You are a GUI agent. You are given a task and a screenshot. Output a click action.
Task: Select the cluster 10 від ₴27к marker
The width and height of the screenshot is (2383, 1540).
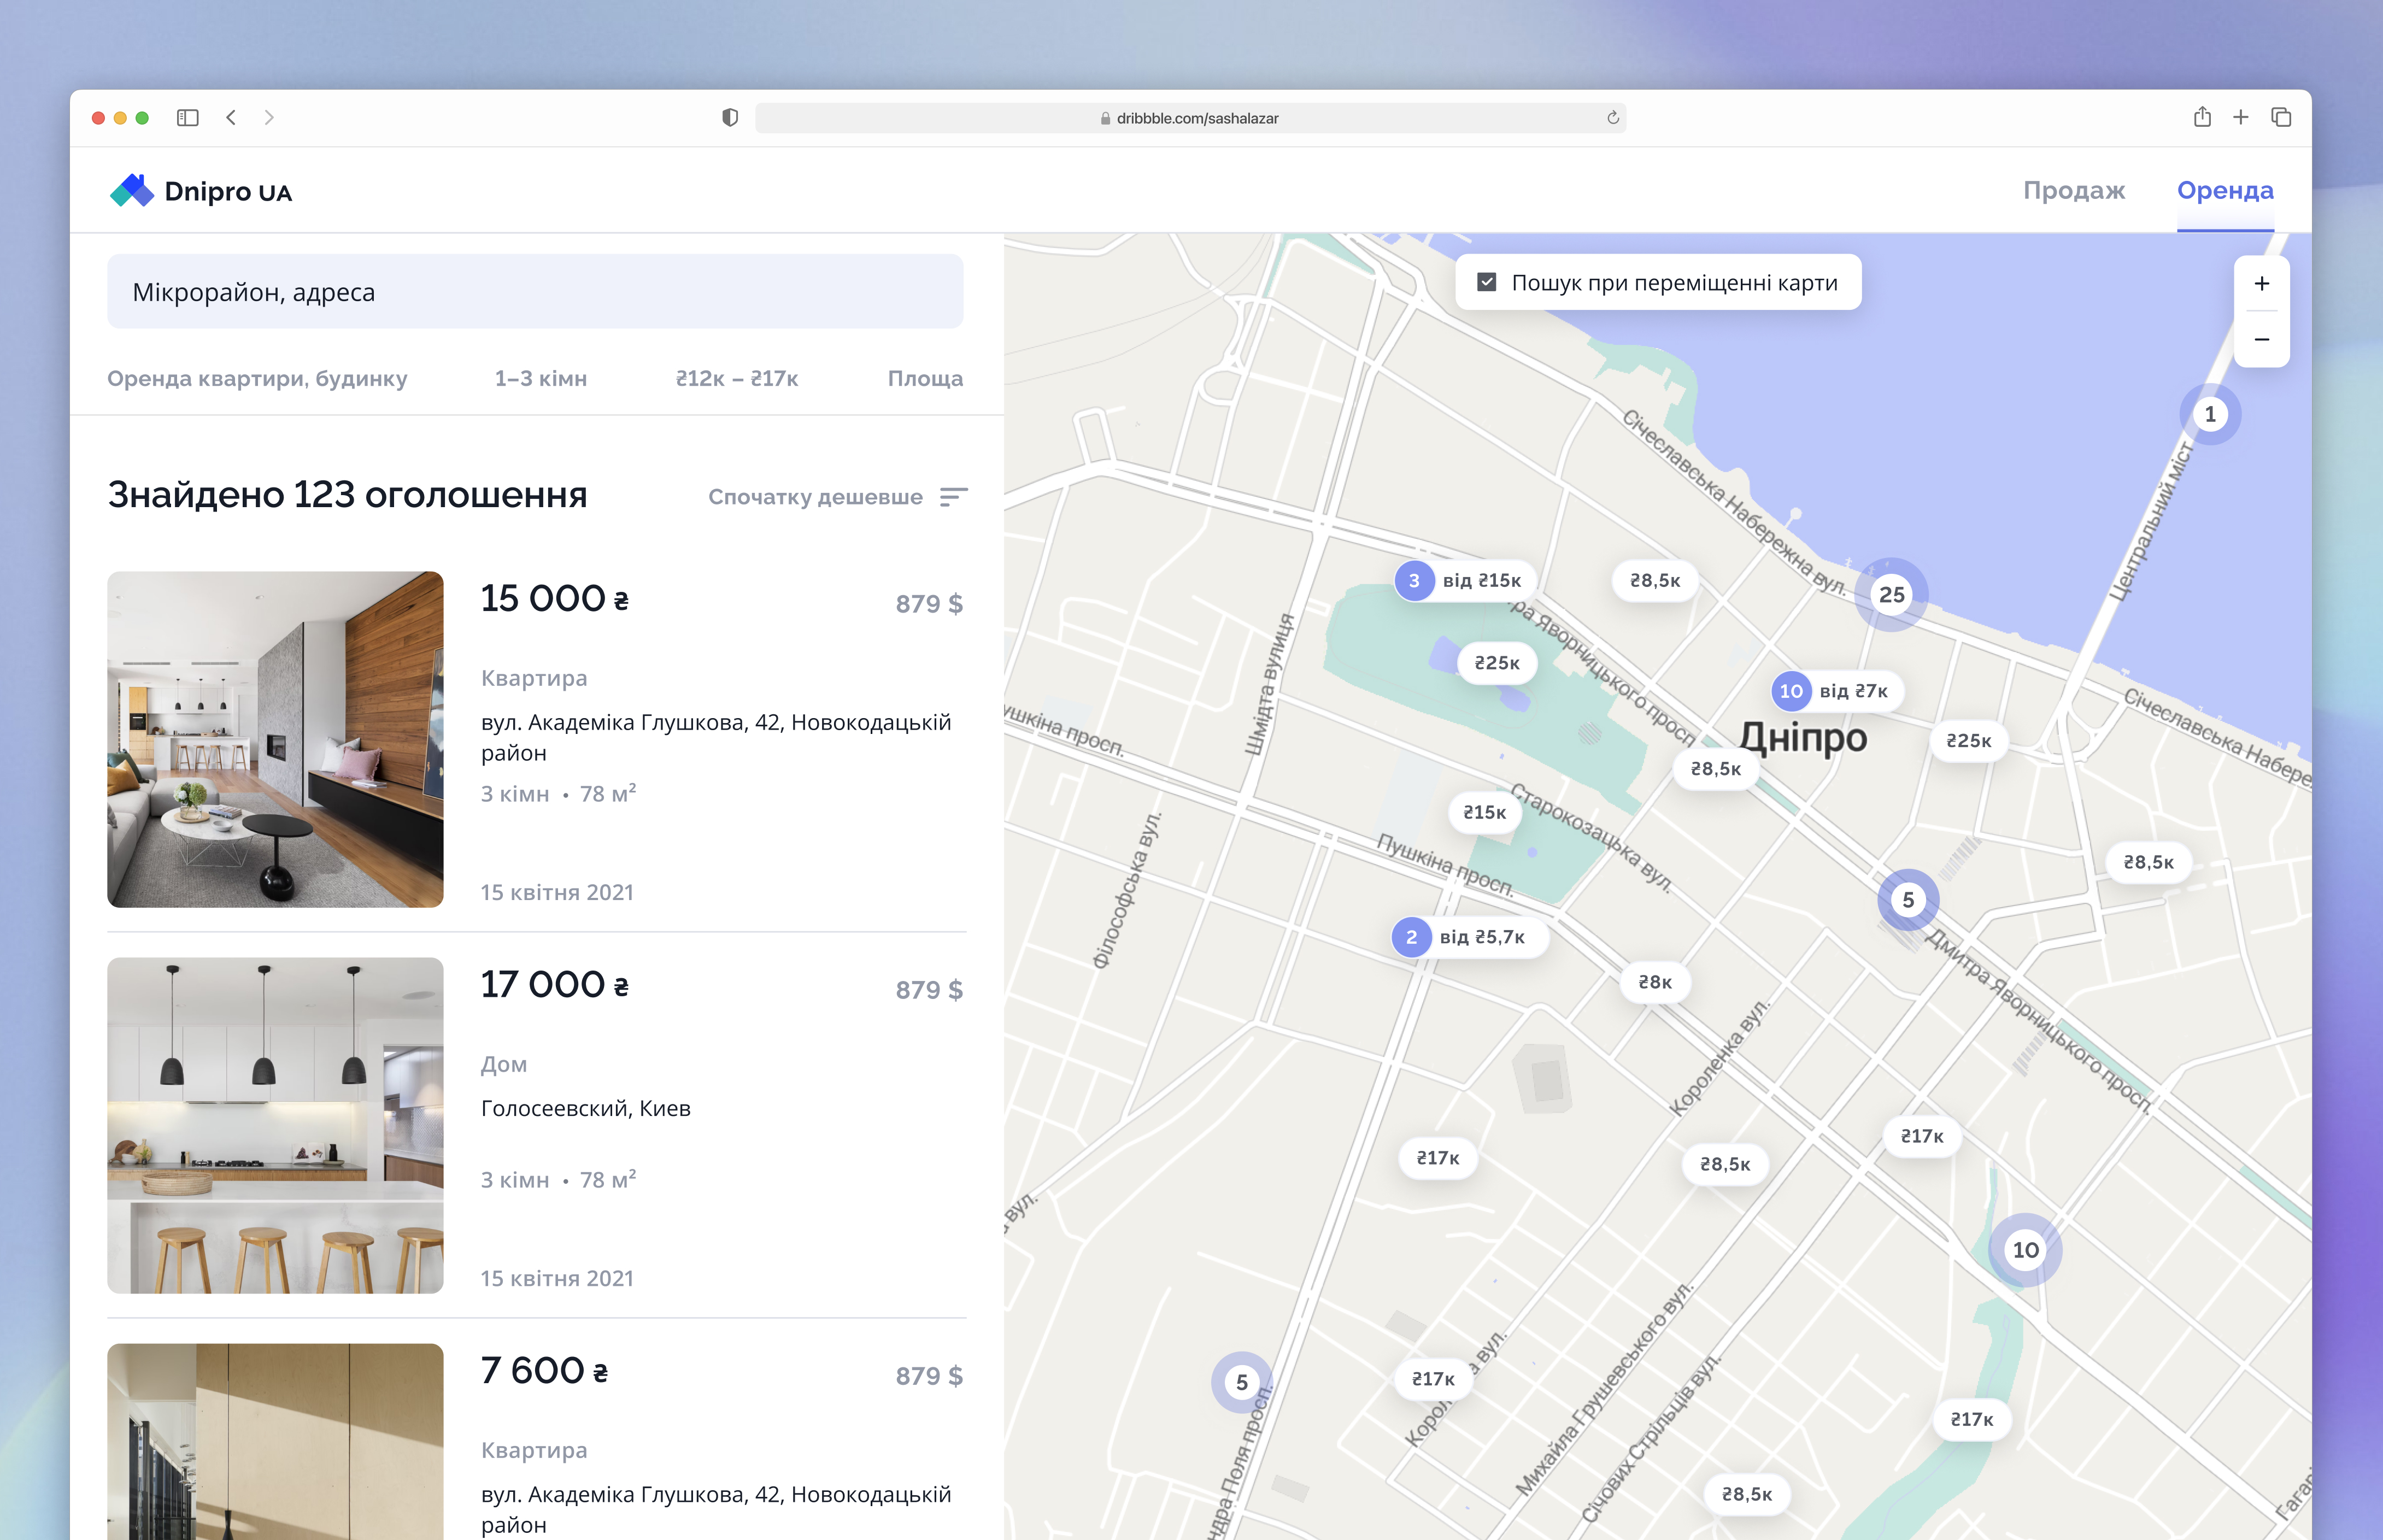[1837, 691]
